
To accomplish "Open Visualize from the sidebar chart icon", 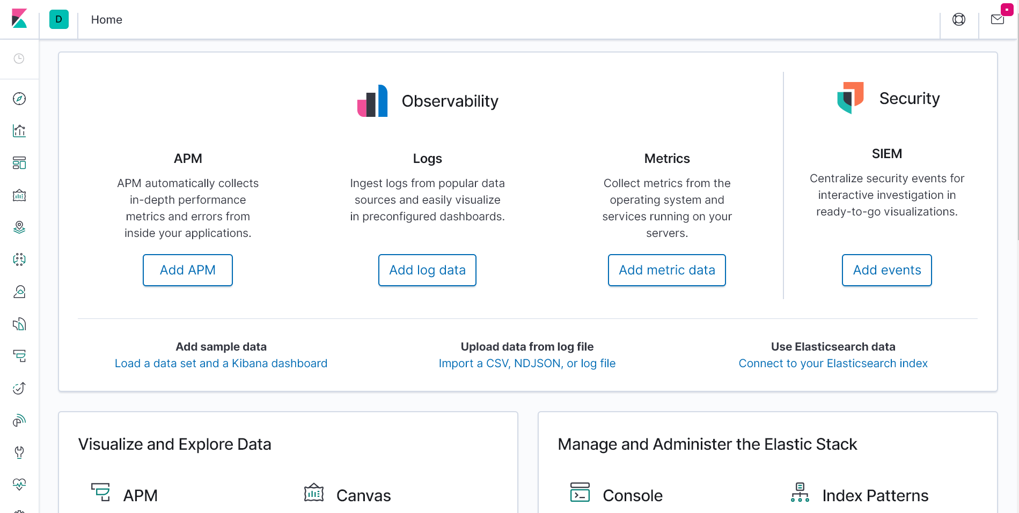I will click(x=19, y=131).
